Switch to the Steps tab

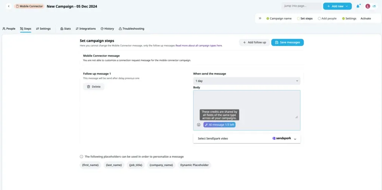tap(26, 29)
